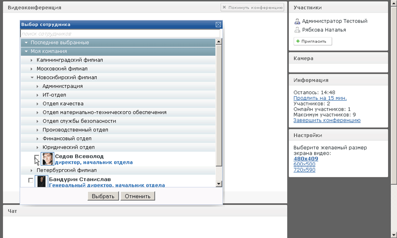Expand Отдел материально-технического обеспечения

(38, 113)
